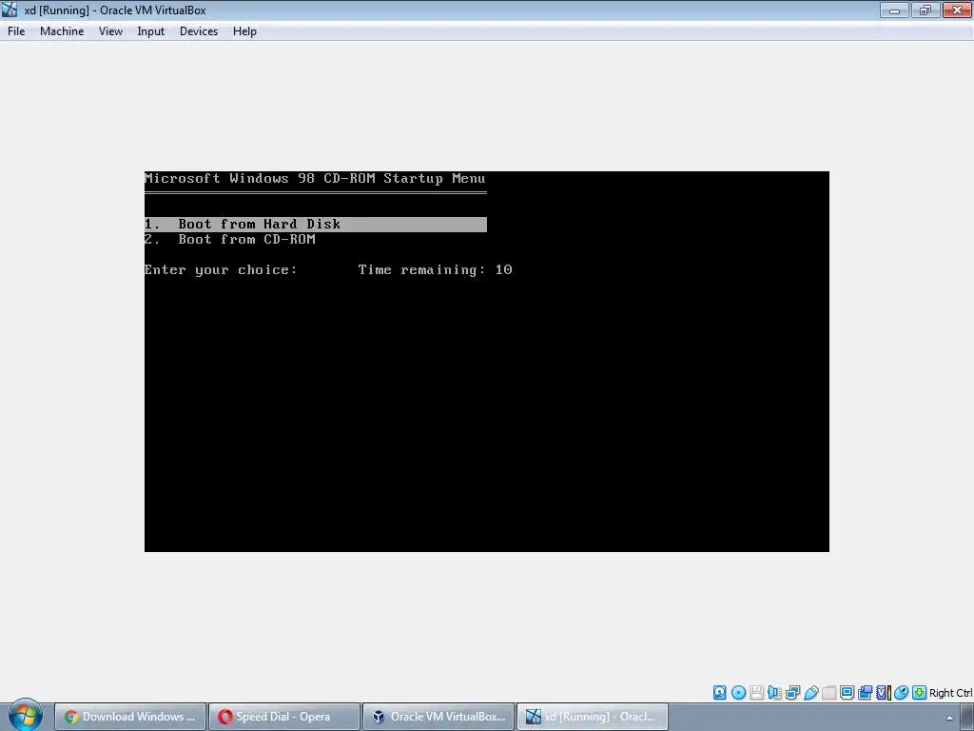Click the optical disc status icon

[738, 693]
